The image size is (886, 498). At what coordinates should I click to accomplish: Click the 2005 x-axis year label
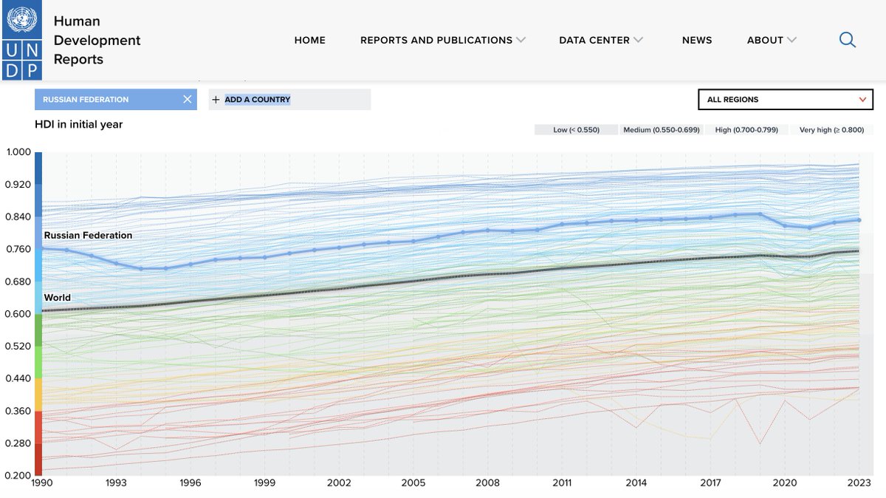[x=413, y=483]
